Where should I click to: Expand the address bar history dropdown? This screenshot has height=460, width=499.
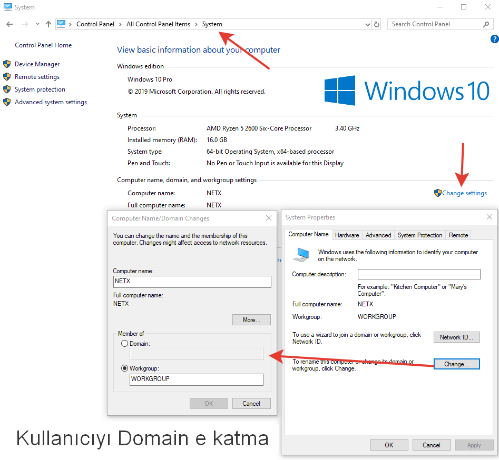click(x=368, y=24)
